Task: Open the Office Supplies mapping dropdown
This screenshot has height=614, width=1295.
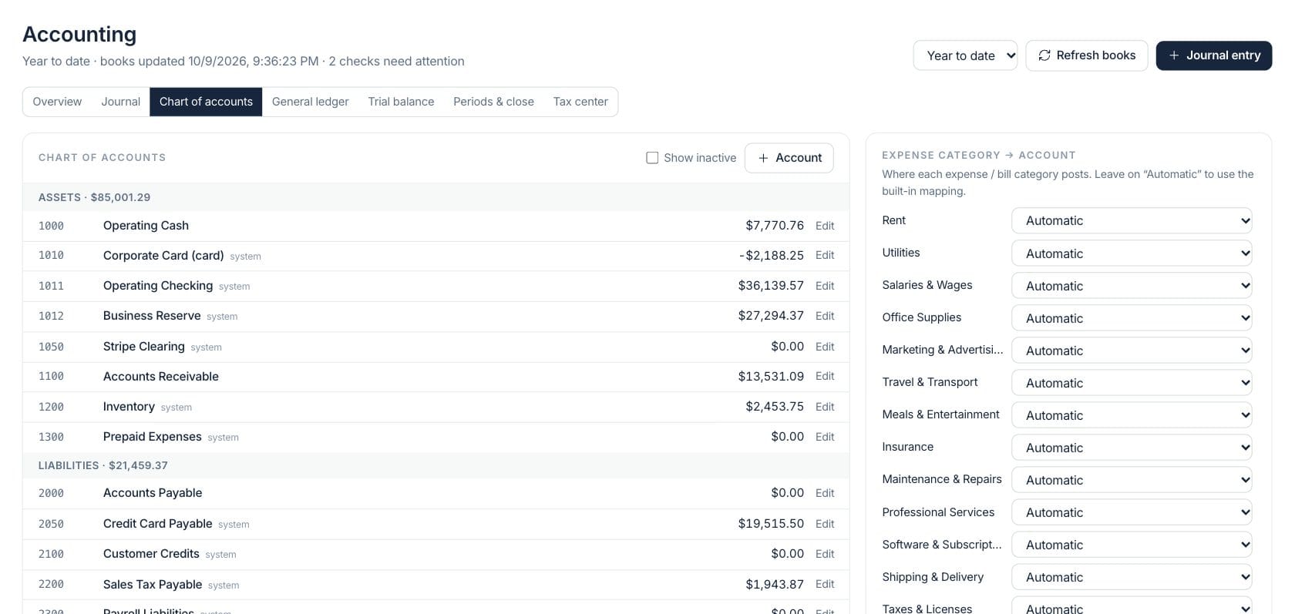Action: coord(1132,318)
